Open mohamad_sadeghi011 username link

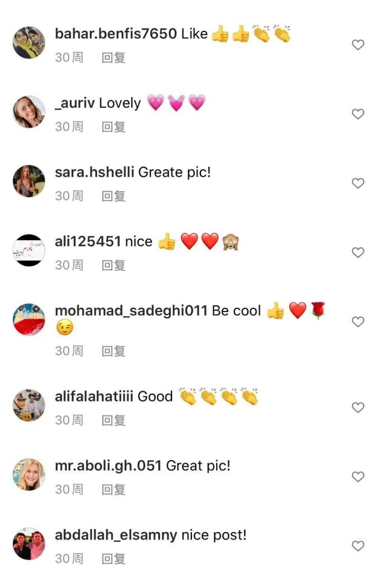pos(131,311)
